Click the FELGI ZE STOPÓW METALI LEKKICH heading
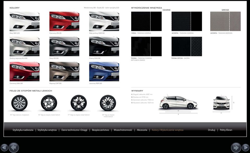 click(31, 91)
